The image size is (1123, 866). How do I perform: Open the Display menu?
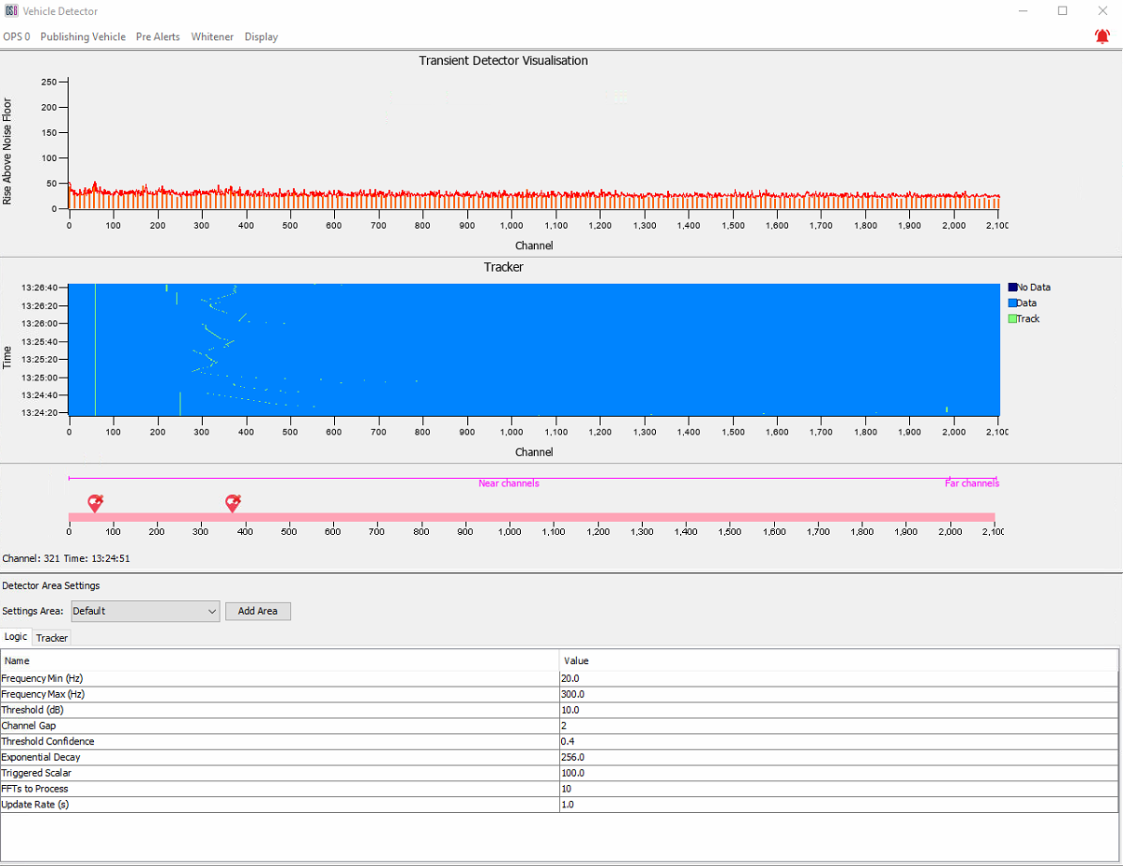click(x=261, y=37)
